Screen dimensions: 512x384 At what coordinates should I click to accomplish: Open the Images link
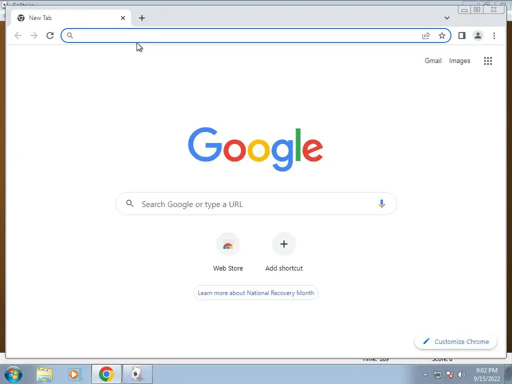pyautogui.click(x=459, y=60)
